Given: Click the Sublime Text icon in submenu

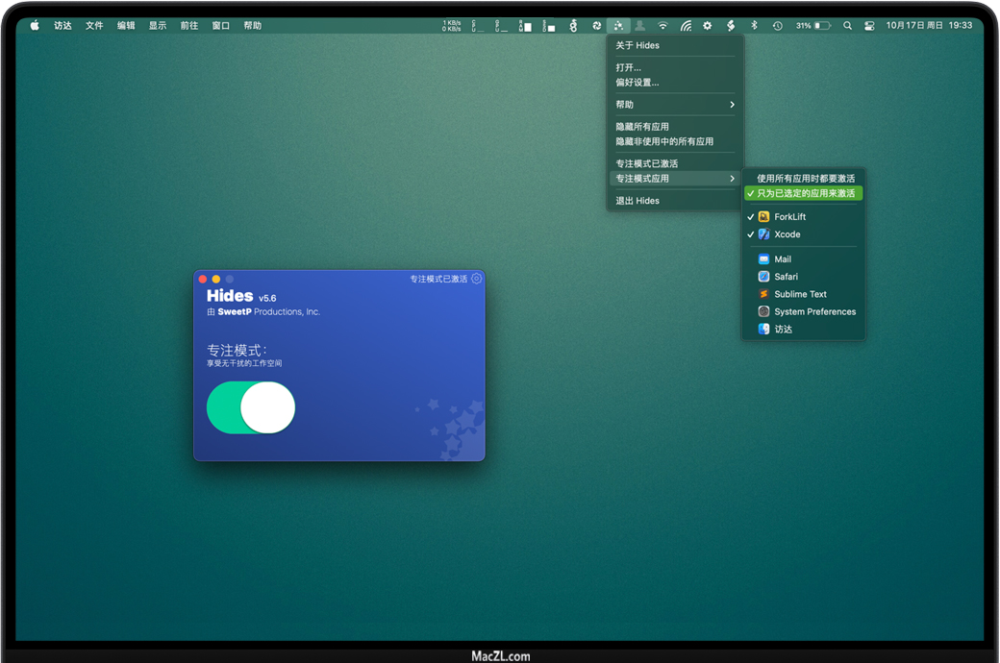Looking at the screenshot, I should point(763,294).
